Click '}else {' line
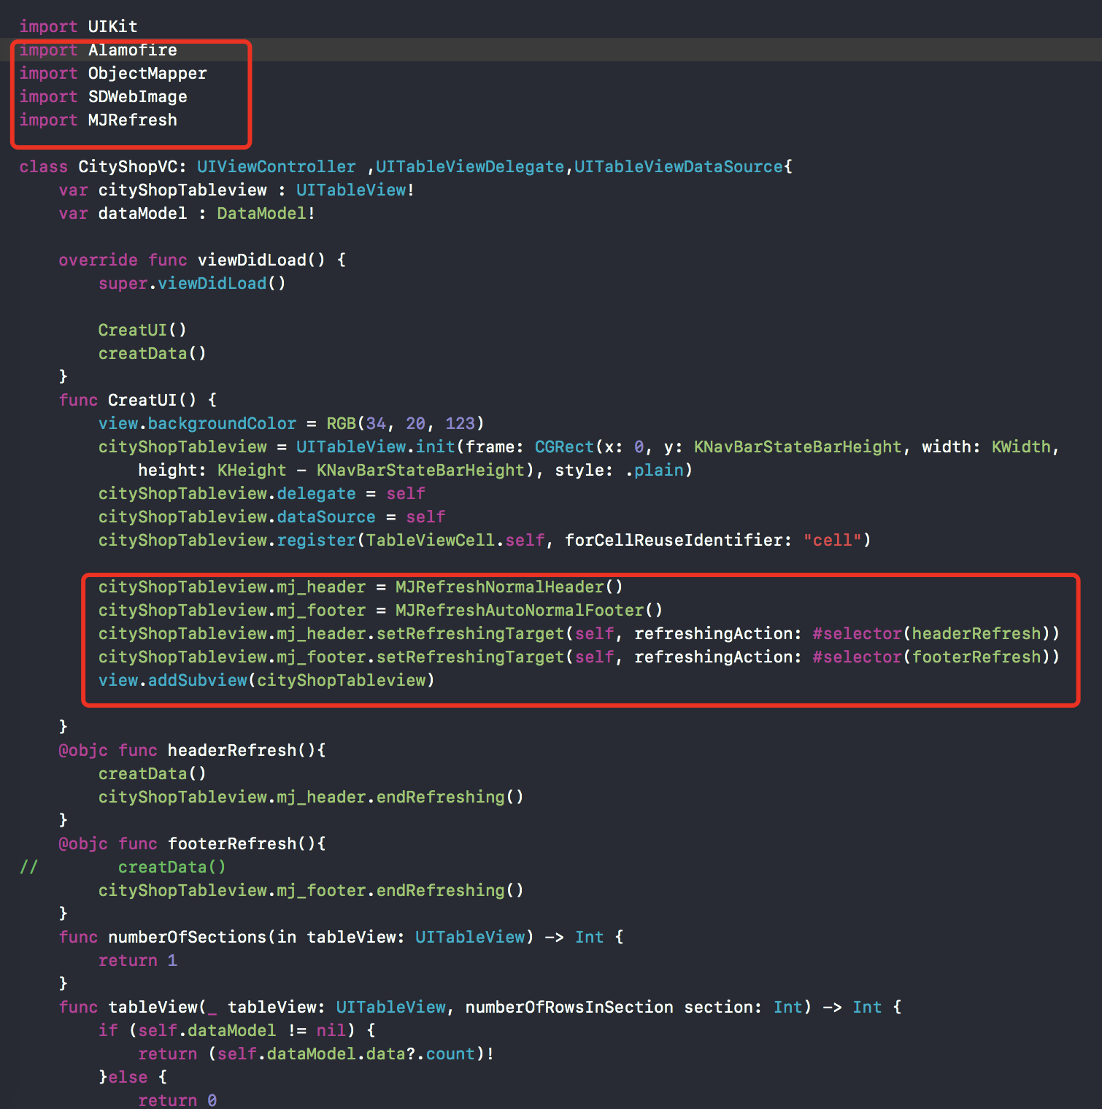 (133, 1078)
